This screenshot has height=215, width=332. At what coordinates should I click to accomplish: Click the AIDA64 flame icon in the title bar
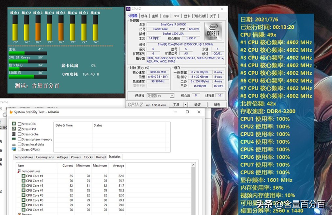tap(11, 112)
